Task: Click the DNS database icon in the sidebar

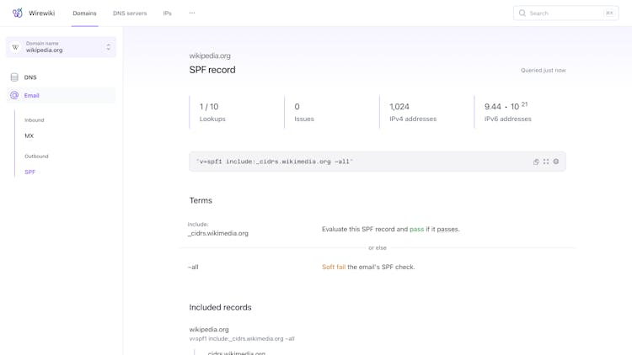Action: [x=14, y=77]
